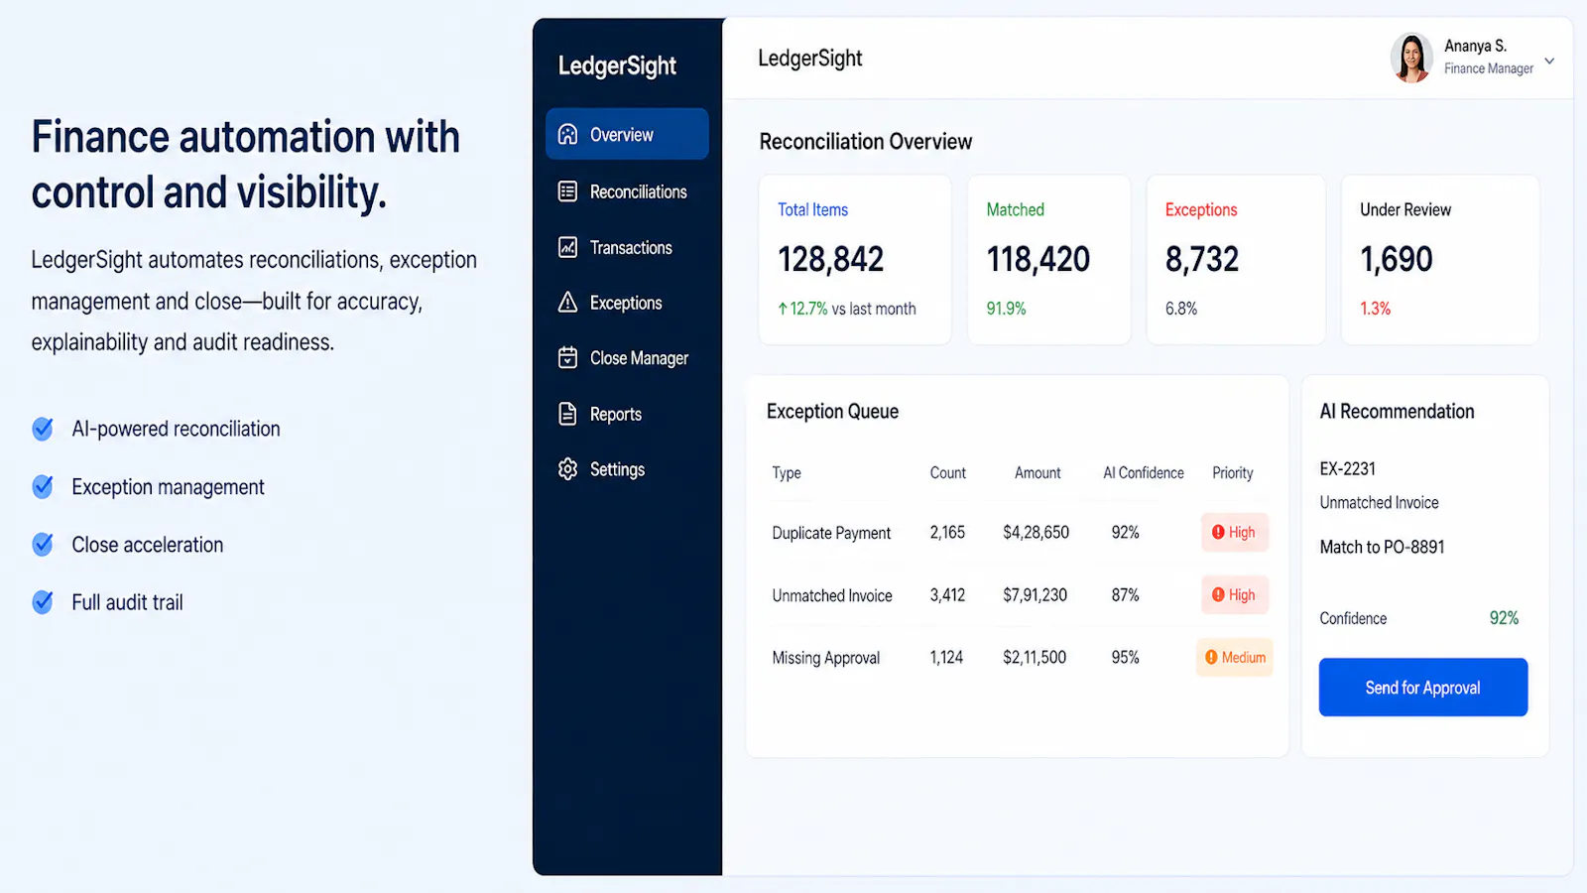Click the 92% confidence value in AI Recommendation
Image resolution: width=1587 pixels, height=893 pixels.
(x=1504, y=618)
